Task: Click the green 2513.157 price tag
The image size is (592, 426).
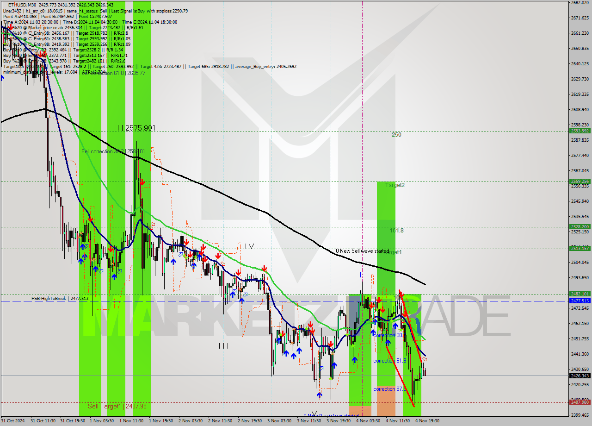Action: [x=580, y=248]
